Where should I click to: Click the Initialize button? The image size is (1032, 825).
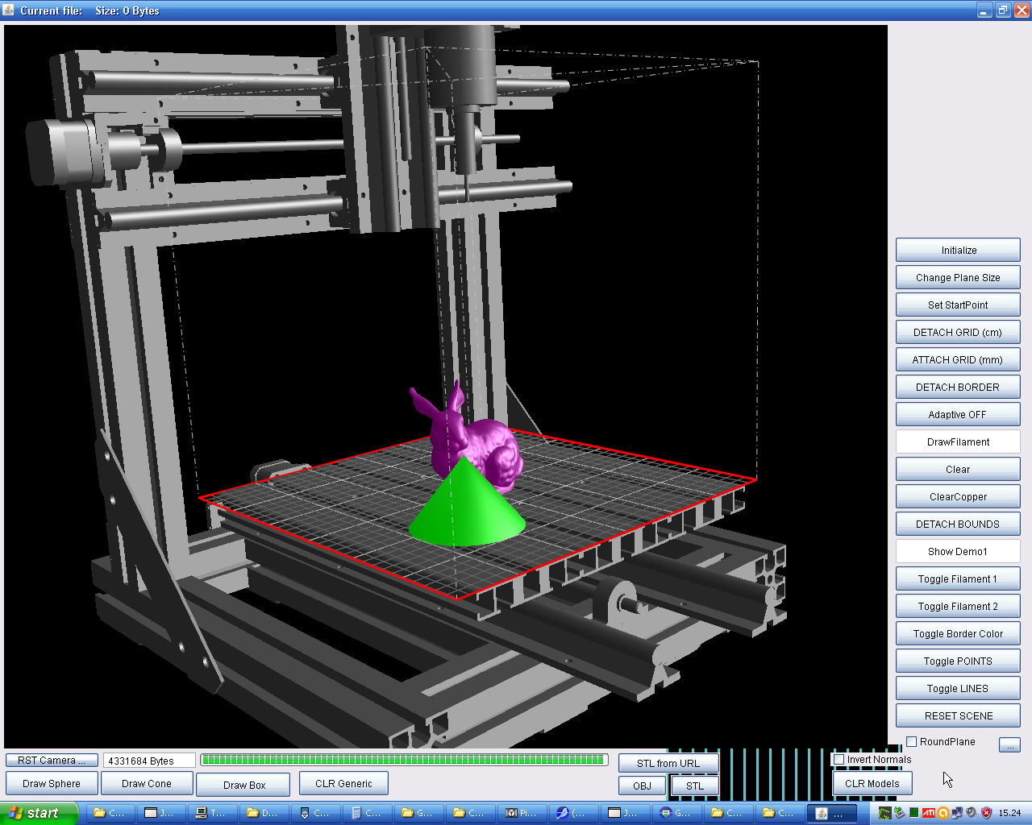tap(958, 250)
